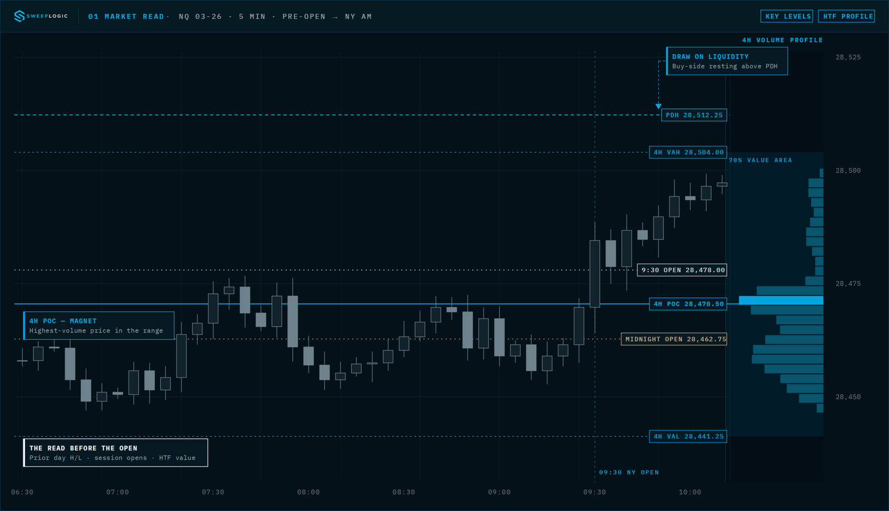The width and height of the screenshot is (889, 511).
Task: Click The Read Before The Open box
Action: (x=116, y=453)
